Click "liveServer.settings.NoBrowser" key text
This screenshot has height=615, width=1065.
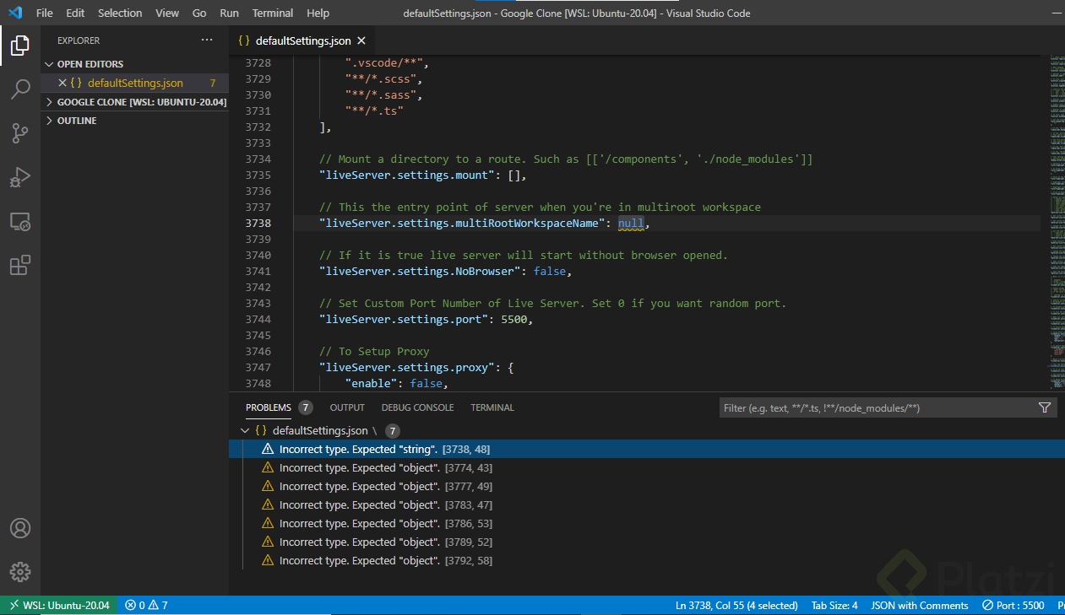tap(420, 271)
